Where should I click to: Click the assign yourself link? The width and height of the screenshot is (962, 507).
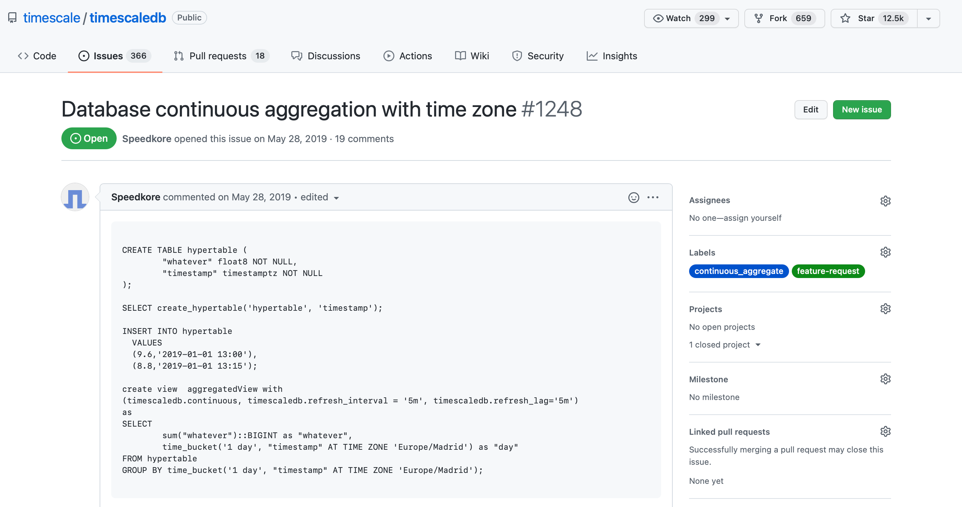coord(752,218)
